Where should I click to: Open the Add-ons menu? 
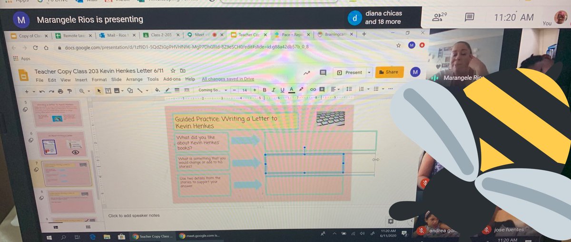[172, 79]
